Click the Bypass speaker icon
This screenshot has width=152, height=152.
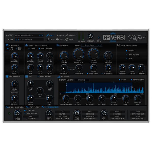coord(67,35)
